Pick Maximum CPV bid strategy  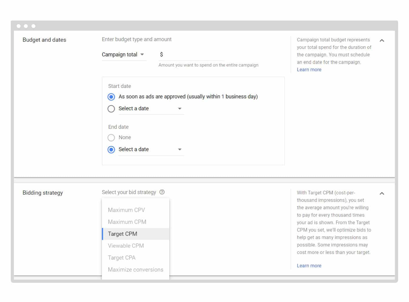click(126, 210)
